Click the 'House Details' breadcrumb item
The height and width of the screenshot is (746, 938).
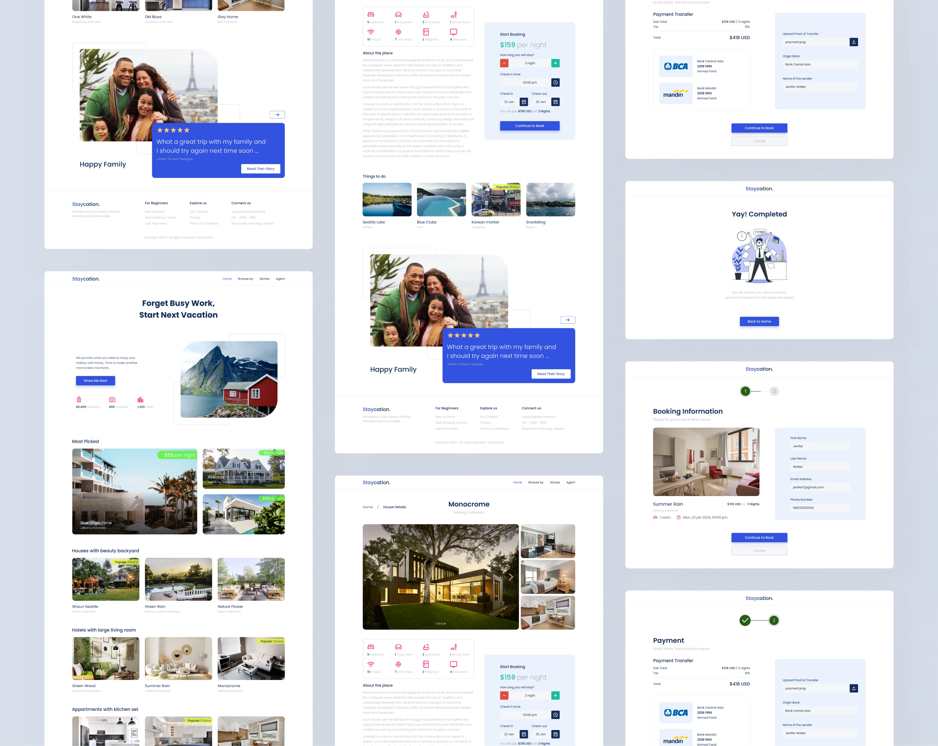tap(394, 507)
